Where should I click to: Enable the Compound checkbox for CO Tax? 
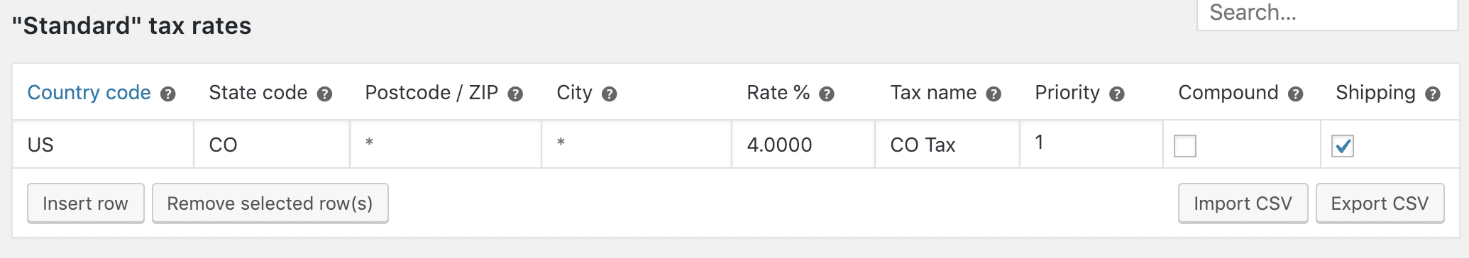tap(1185, 146)
